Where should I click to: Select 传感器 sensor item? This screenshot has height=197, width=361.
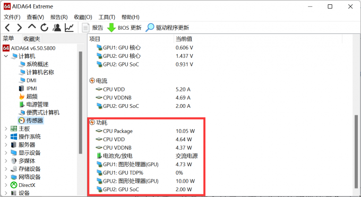pos(31,121)
